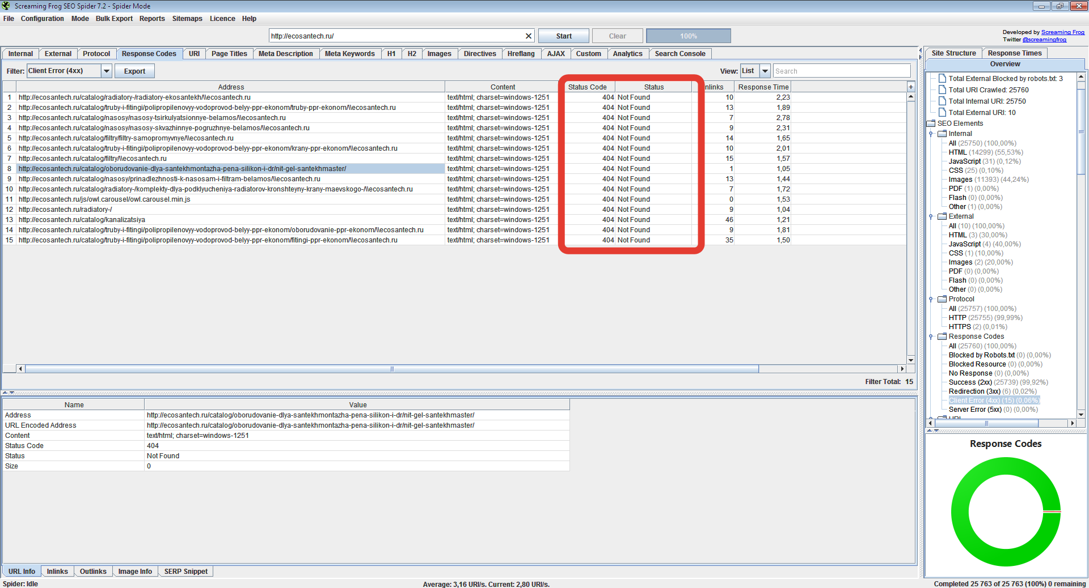Select Client Error (4xx) in overview tree
This screenshot has width=1089, height=588.
[x=994, y=400]
